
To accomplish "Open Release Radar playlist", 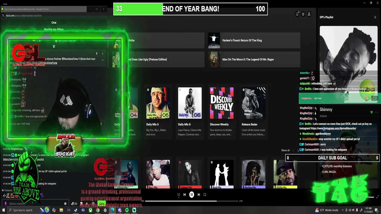I will [x=254, y=112].
